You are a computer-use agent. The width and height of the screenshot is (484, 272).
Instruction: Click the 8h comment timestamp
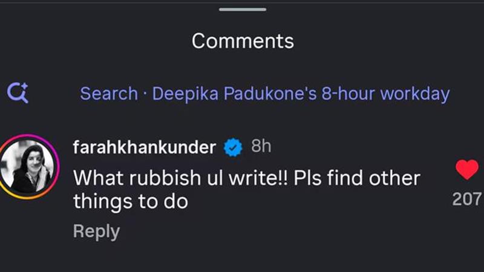click(x=261, y=147)
